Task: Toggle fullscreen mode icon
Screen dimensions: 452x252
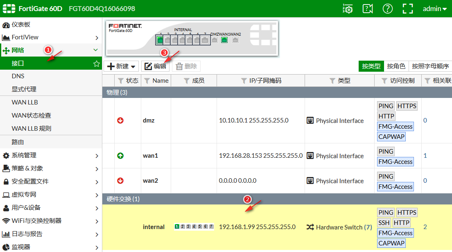Action: click(x=408, y=9)
